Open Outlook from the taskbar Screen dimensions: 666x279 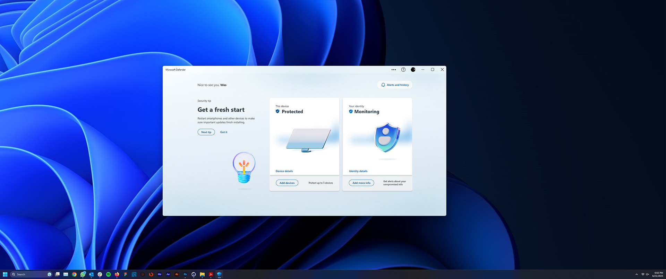(x=91, y=274)
